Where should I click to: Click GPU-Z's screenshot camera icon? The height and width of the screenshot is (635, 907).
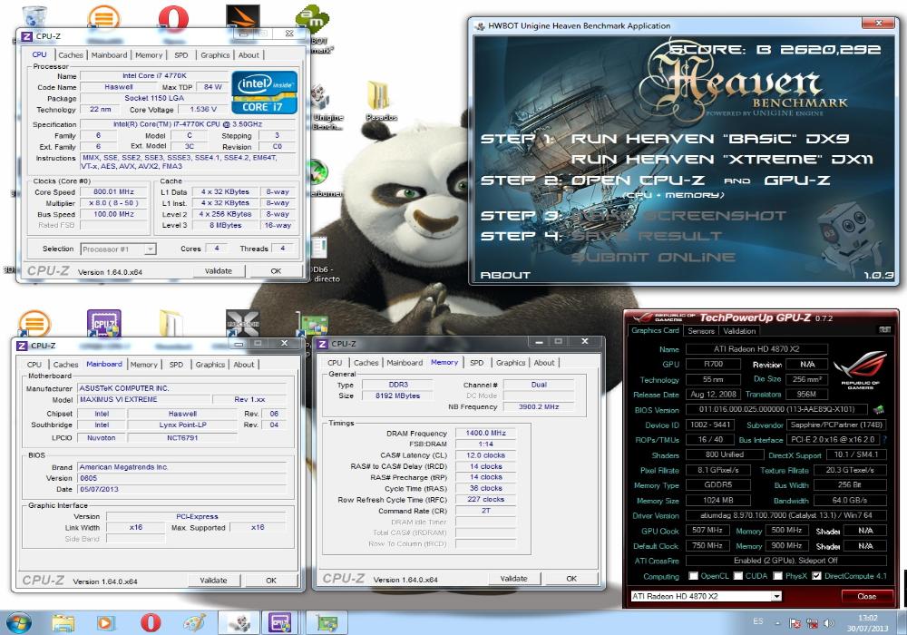point(885,329)
